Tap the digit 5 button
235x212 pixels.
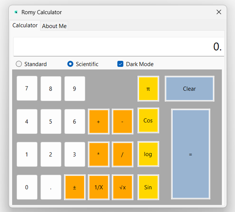point(51,121)
